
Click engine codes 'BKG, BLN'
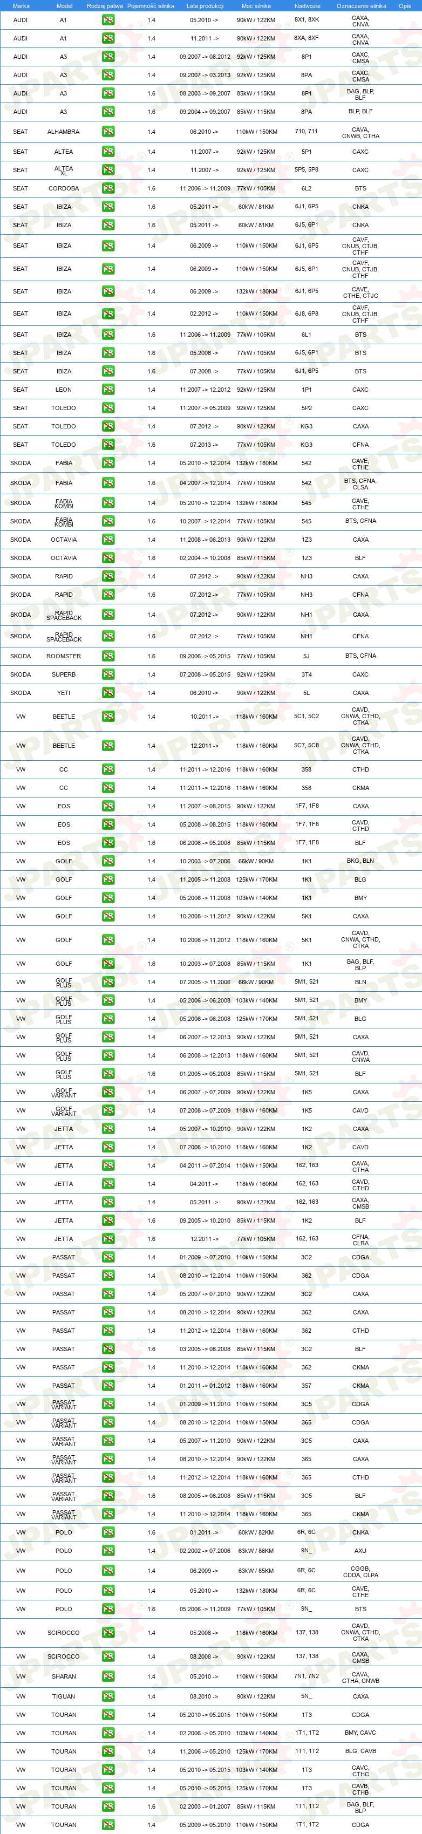tap(361, 861)
